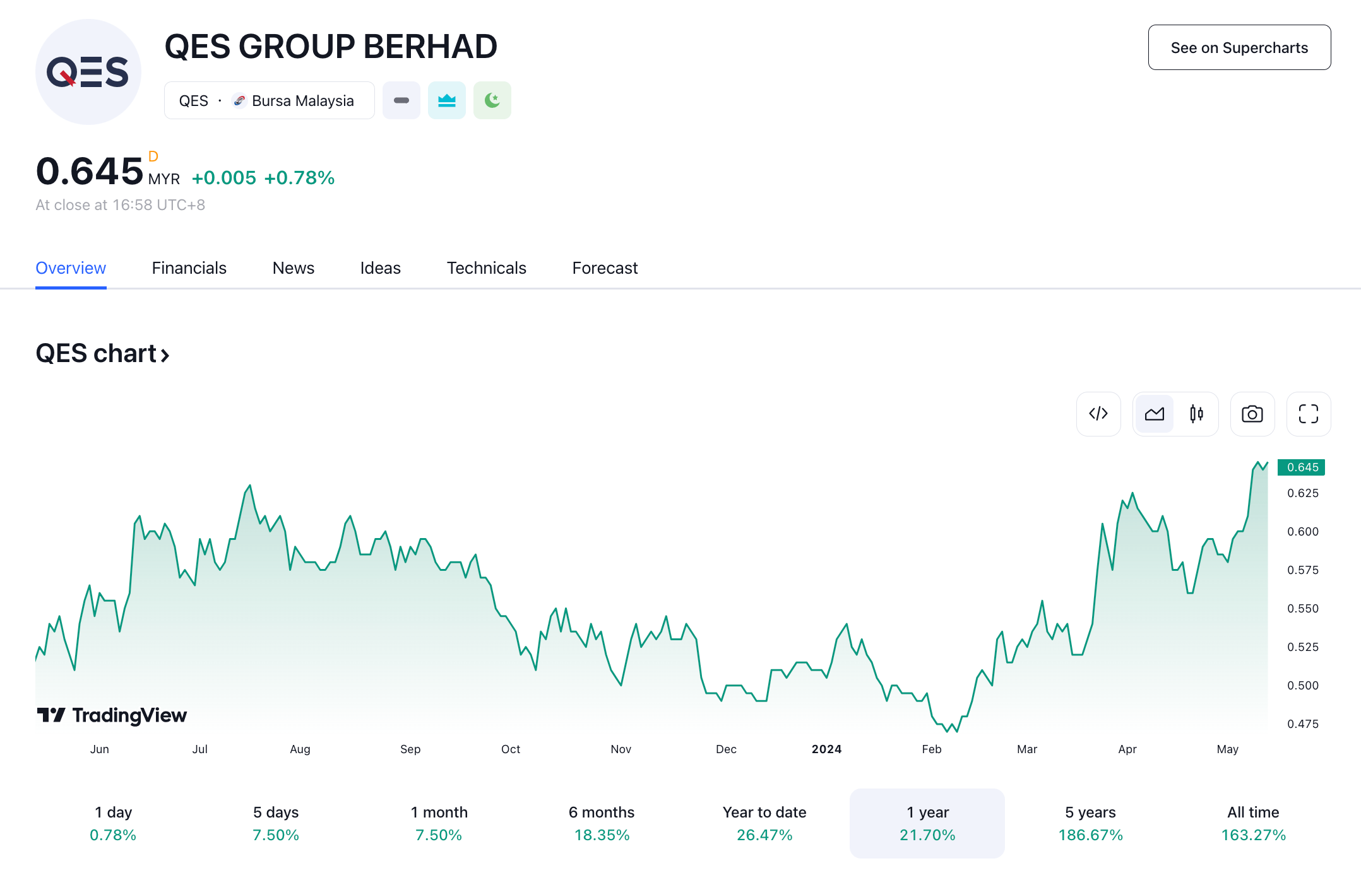Click See on Supercharts button

pyautogui.click(x=1239, y=48)
